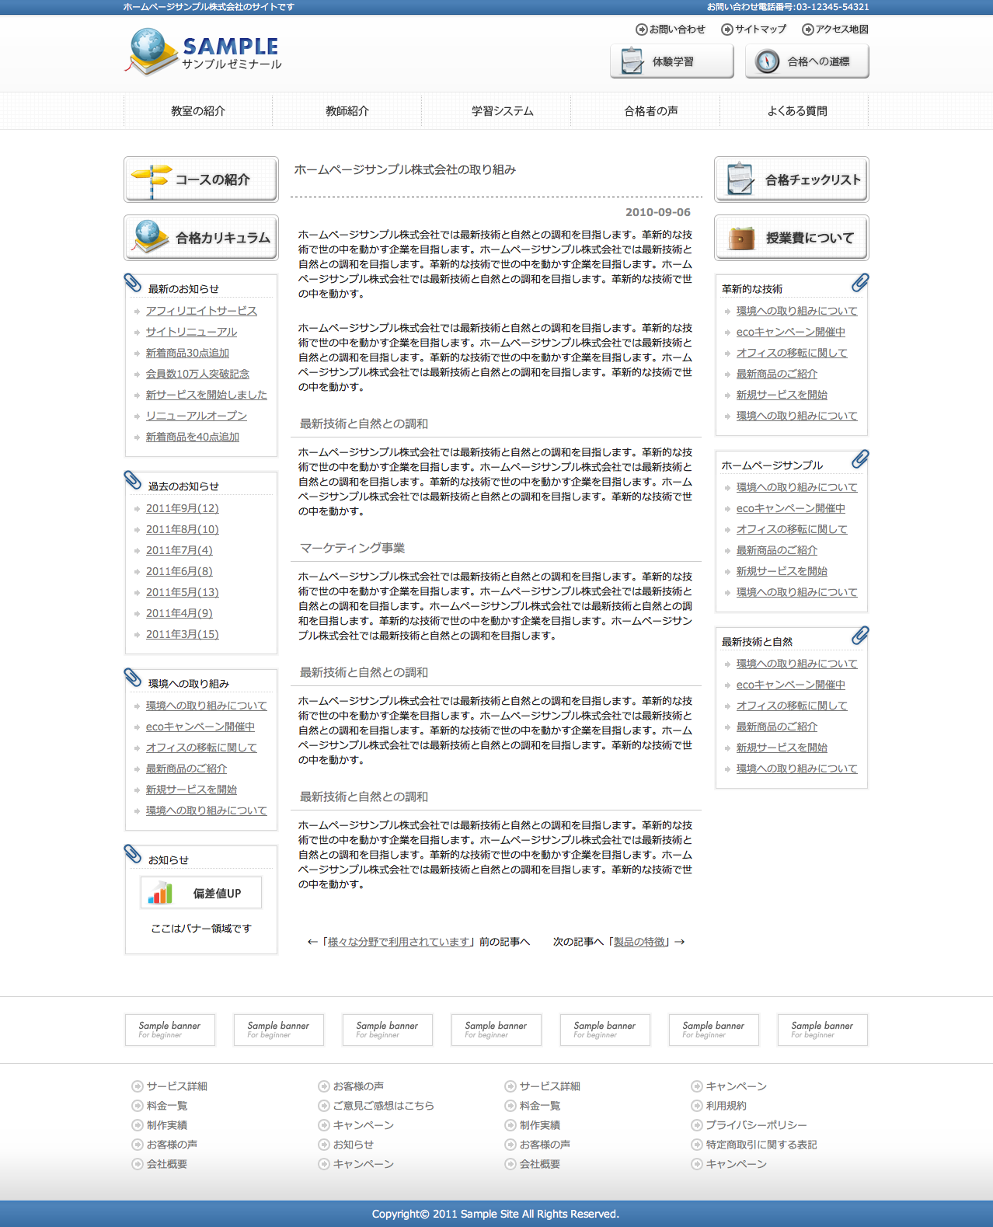993x1227 pixels.
Task: Open the 2011年5月(13) archive
Action: click(x=183, y=592)
